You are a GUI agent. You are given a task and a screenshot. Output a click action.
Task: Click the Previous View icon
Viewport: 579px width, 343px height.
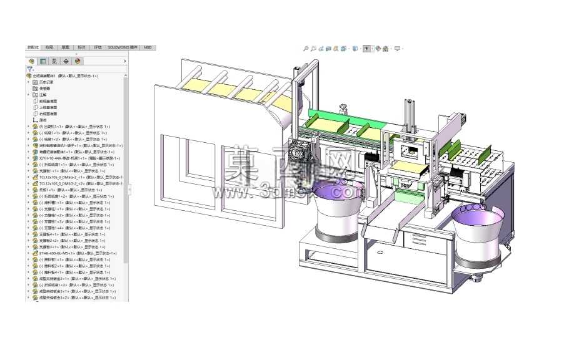pos(321,49)
